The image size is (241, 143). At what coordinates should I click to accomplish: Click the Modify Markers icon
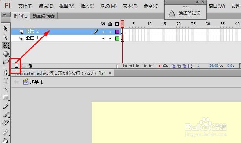[x=190, y=66]
